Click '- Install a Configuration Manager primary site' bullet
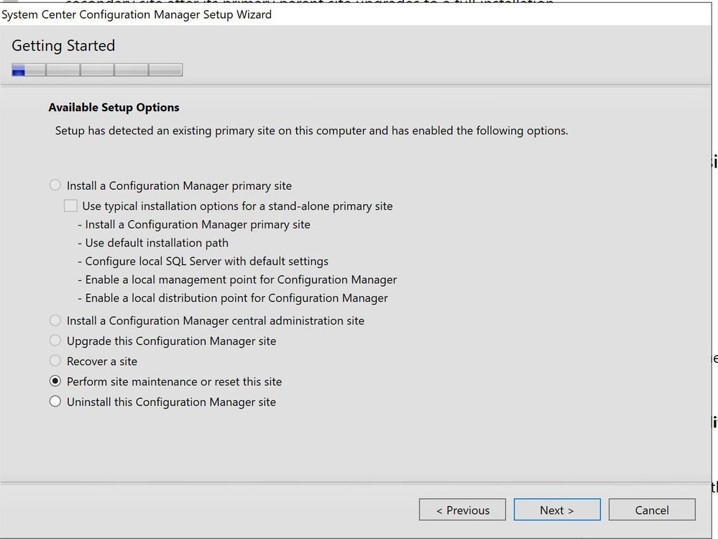The height and width of the screenshot is (539, 718). click(194, 224)
